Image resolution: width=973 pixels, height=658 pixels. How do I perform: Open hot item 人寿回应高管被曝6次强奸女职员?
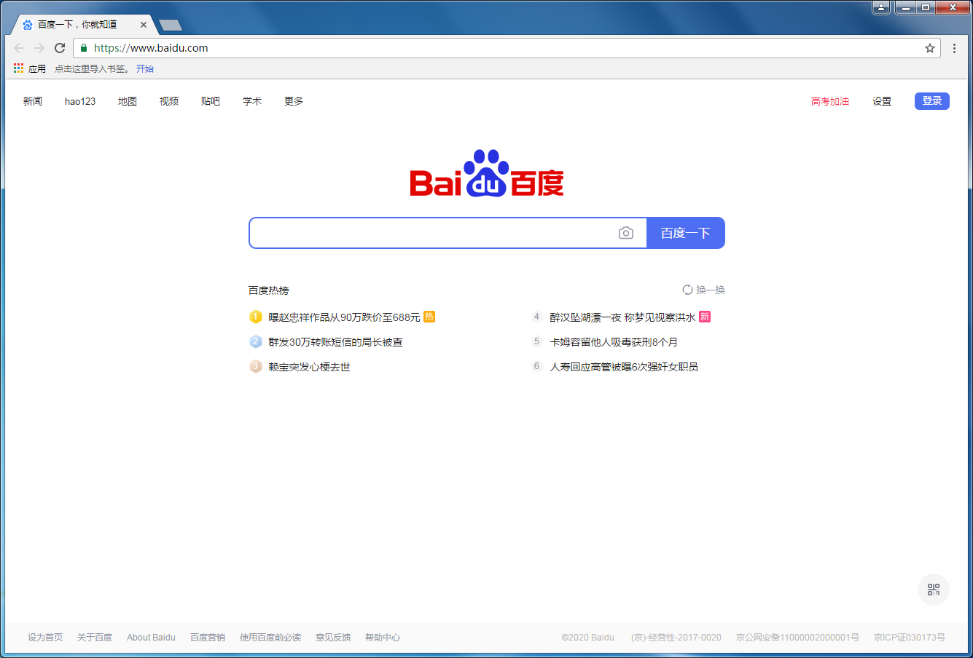point(625,367)
